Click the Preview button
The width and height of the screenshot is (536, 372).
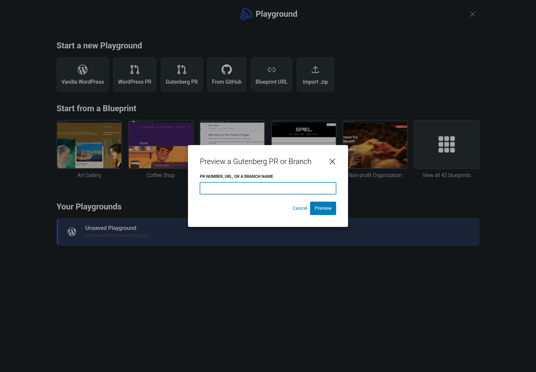click(323, 208)
